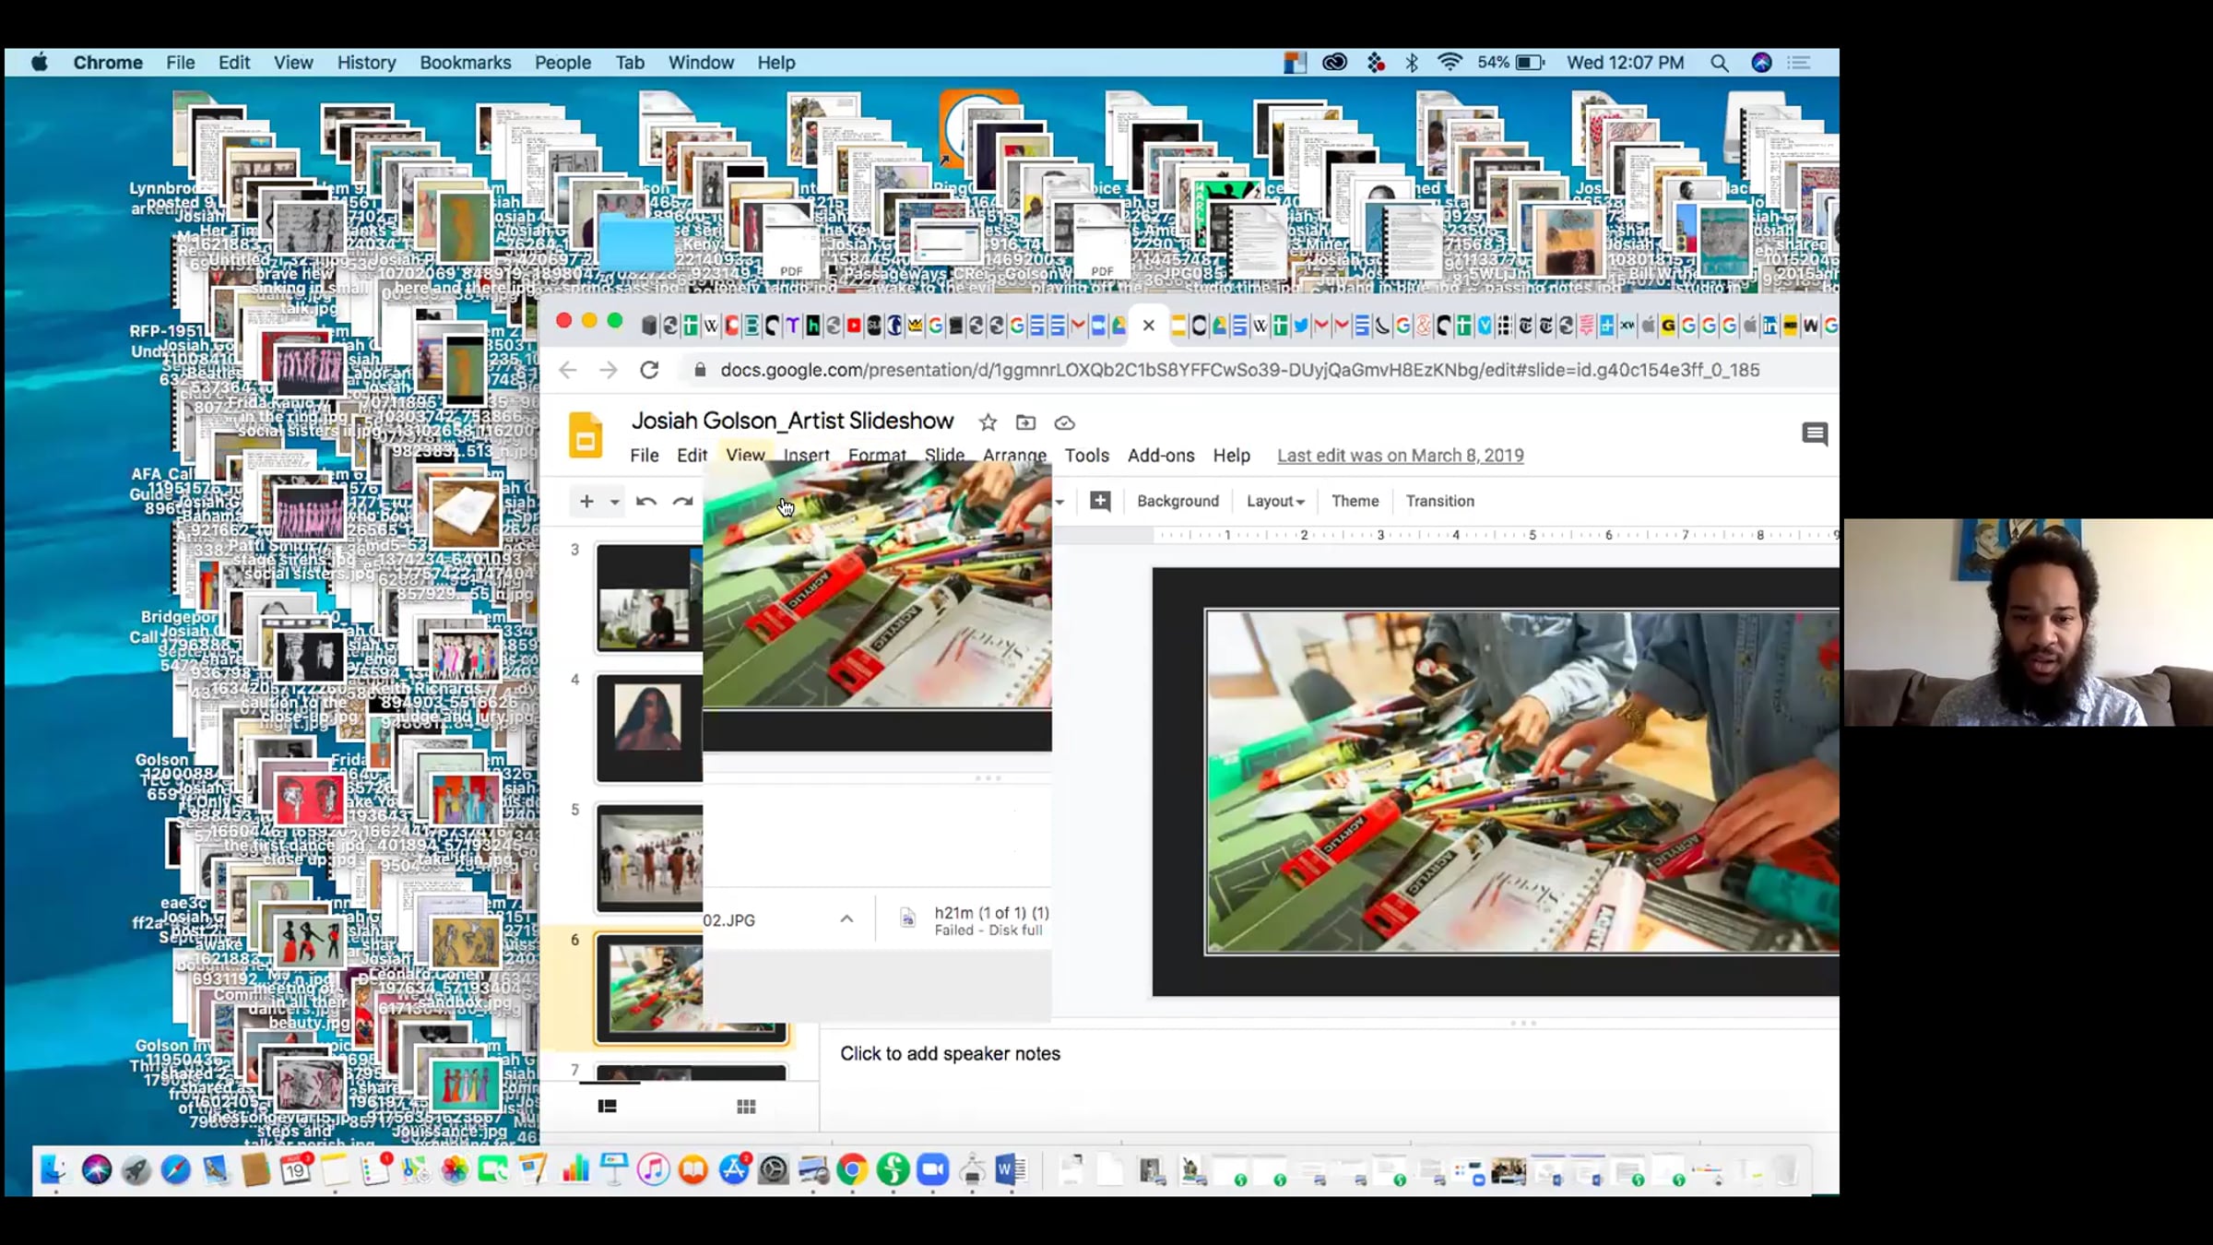The height and width of the screenshot is (1245, 2213).
Task: Reload the page in Chrome
Action: point(649,370)
